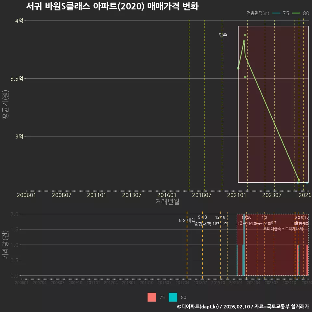Click '201410' on the volume chart x-axis

[x=147, y=282]
